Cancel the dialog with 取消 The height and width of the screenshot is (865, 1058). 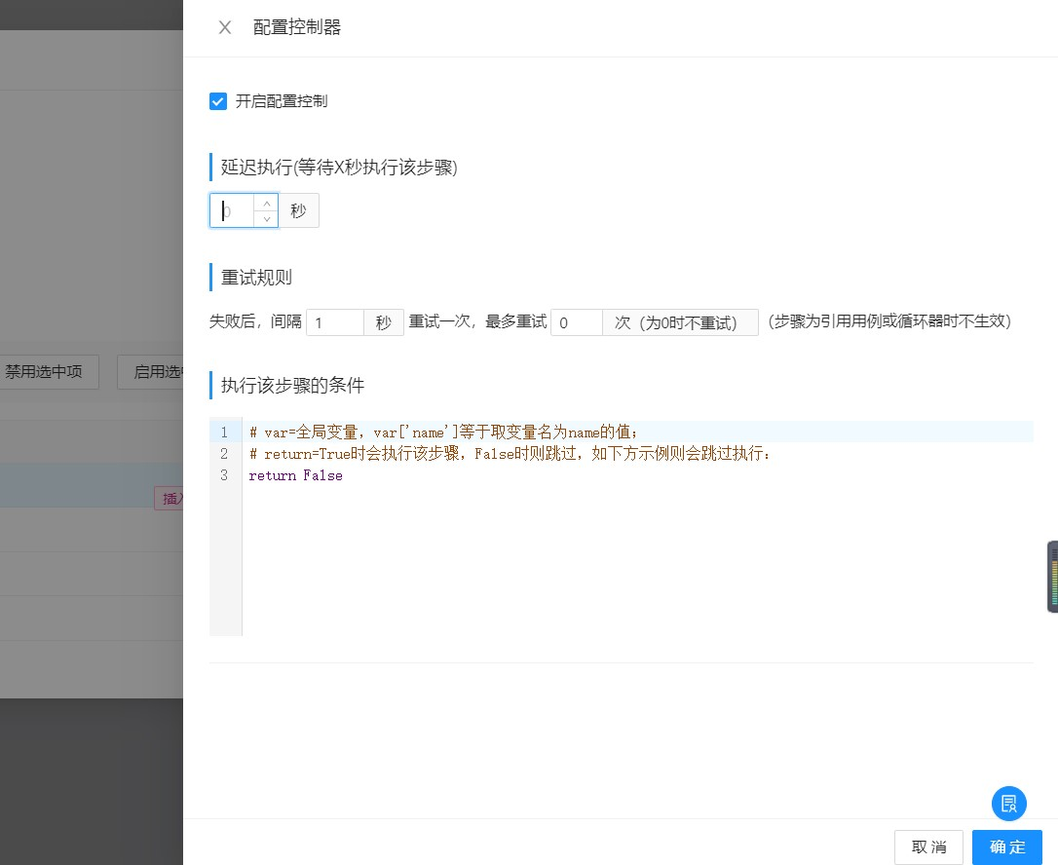pyautogui.click(x=928, y=846)
